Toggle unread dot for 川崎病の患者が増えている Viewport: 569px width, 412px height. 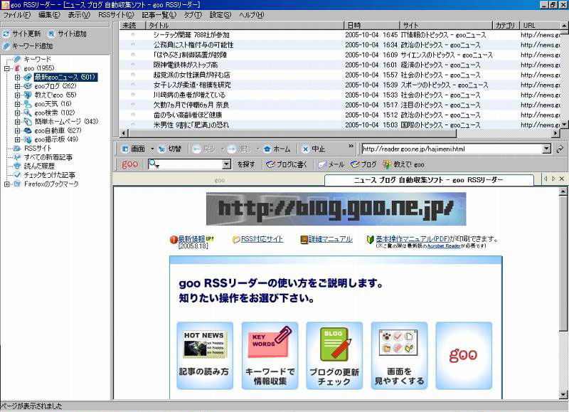pyautogui.click(x=133, y=95)
